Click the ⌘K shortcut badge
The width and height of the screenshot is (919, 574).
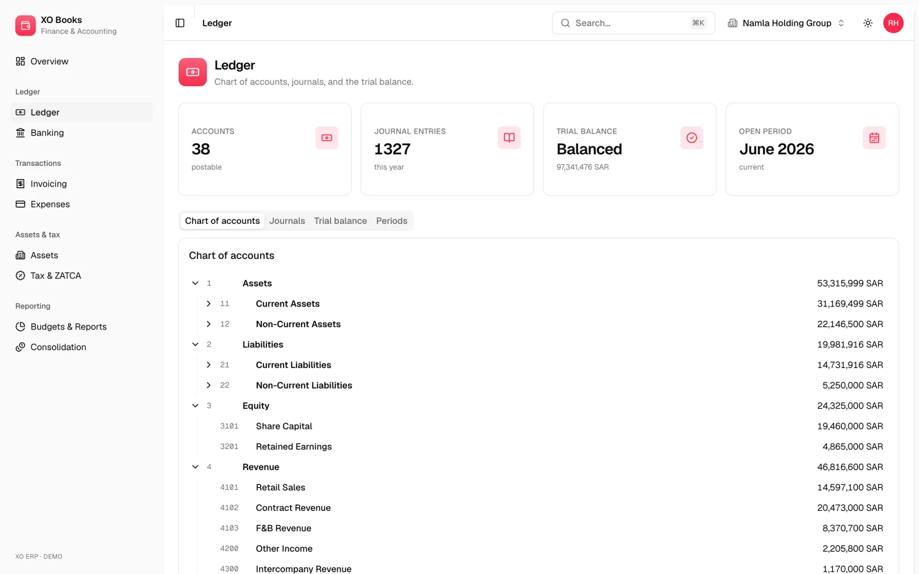point(698,23)
